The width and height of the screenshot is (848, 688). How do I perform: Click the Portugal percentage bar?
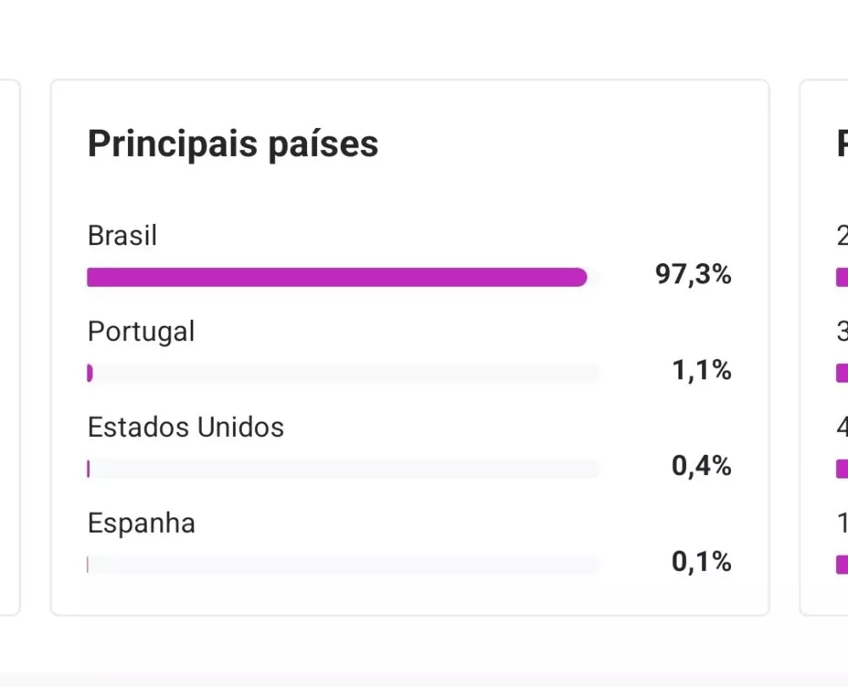click(343, 373)
